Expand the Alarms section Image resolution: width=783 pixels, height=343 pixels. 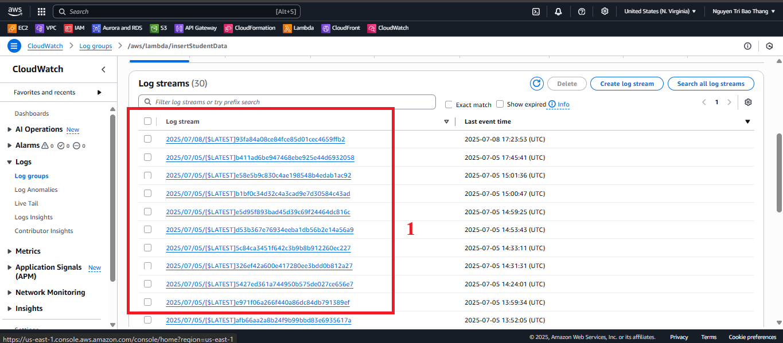pos(9,145)
